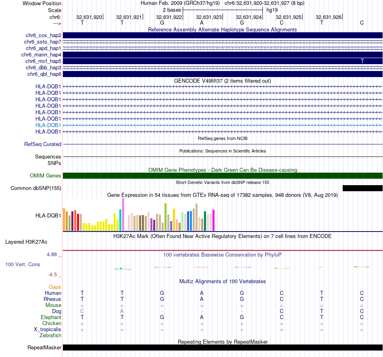Open the GTEx Gene Expression in 54 tissues title

coord(223,195)
